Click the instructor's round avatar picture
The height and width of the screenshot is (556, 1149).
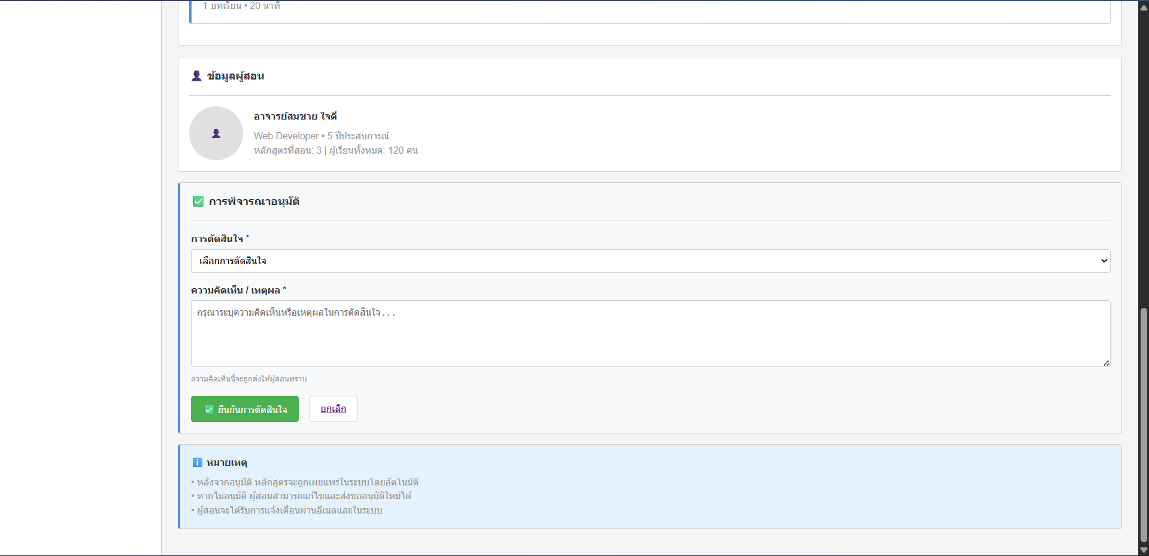click(216, 133)
